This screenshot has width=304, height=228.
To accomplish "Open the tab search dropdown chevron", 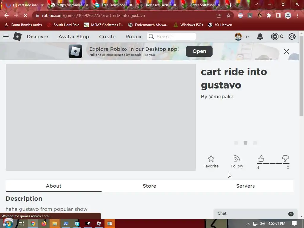I will tap(256, 4).
